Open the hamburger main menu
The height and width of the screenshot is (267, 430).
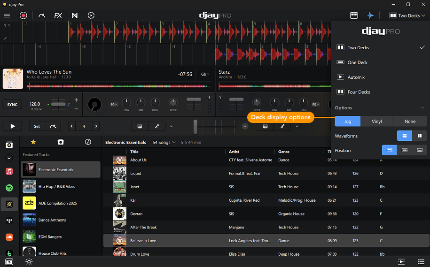7,15
